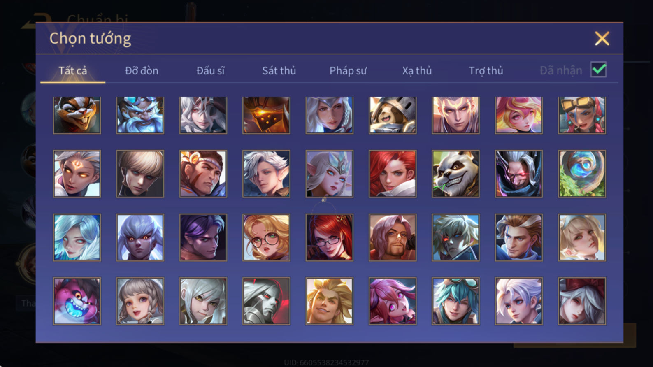This screenshot has width=653, height=367.
Task: Select the blonde girl with round glasses
Action: (x=266, y=237)
